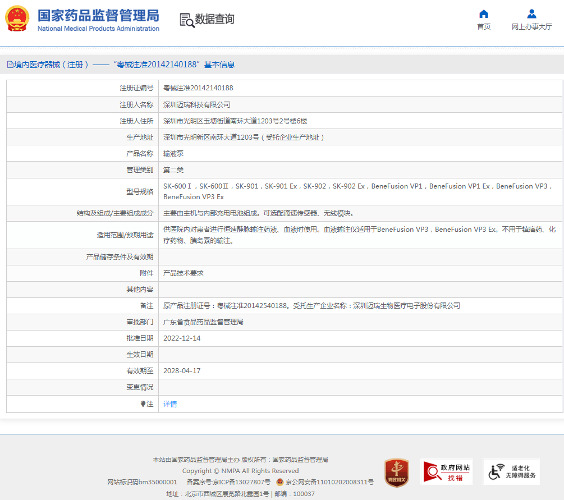Open 网上办事大厅 text label

pyautogui.click(x=531, y=27)
